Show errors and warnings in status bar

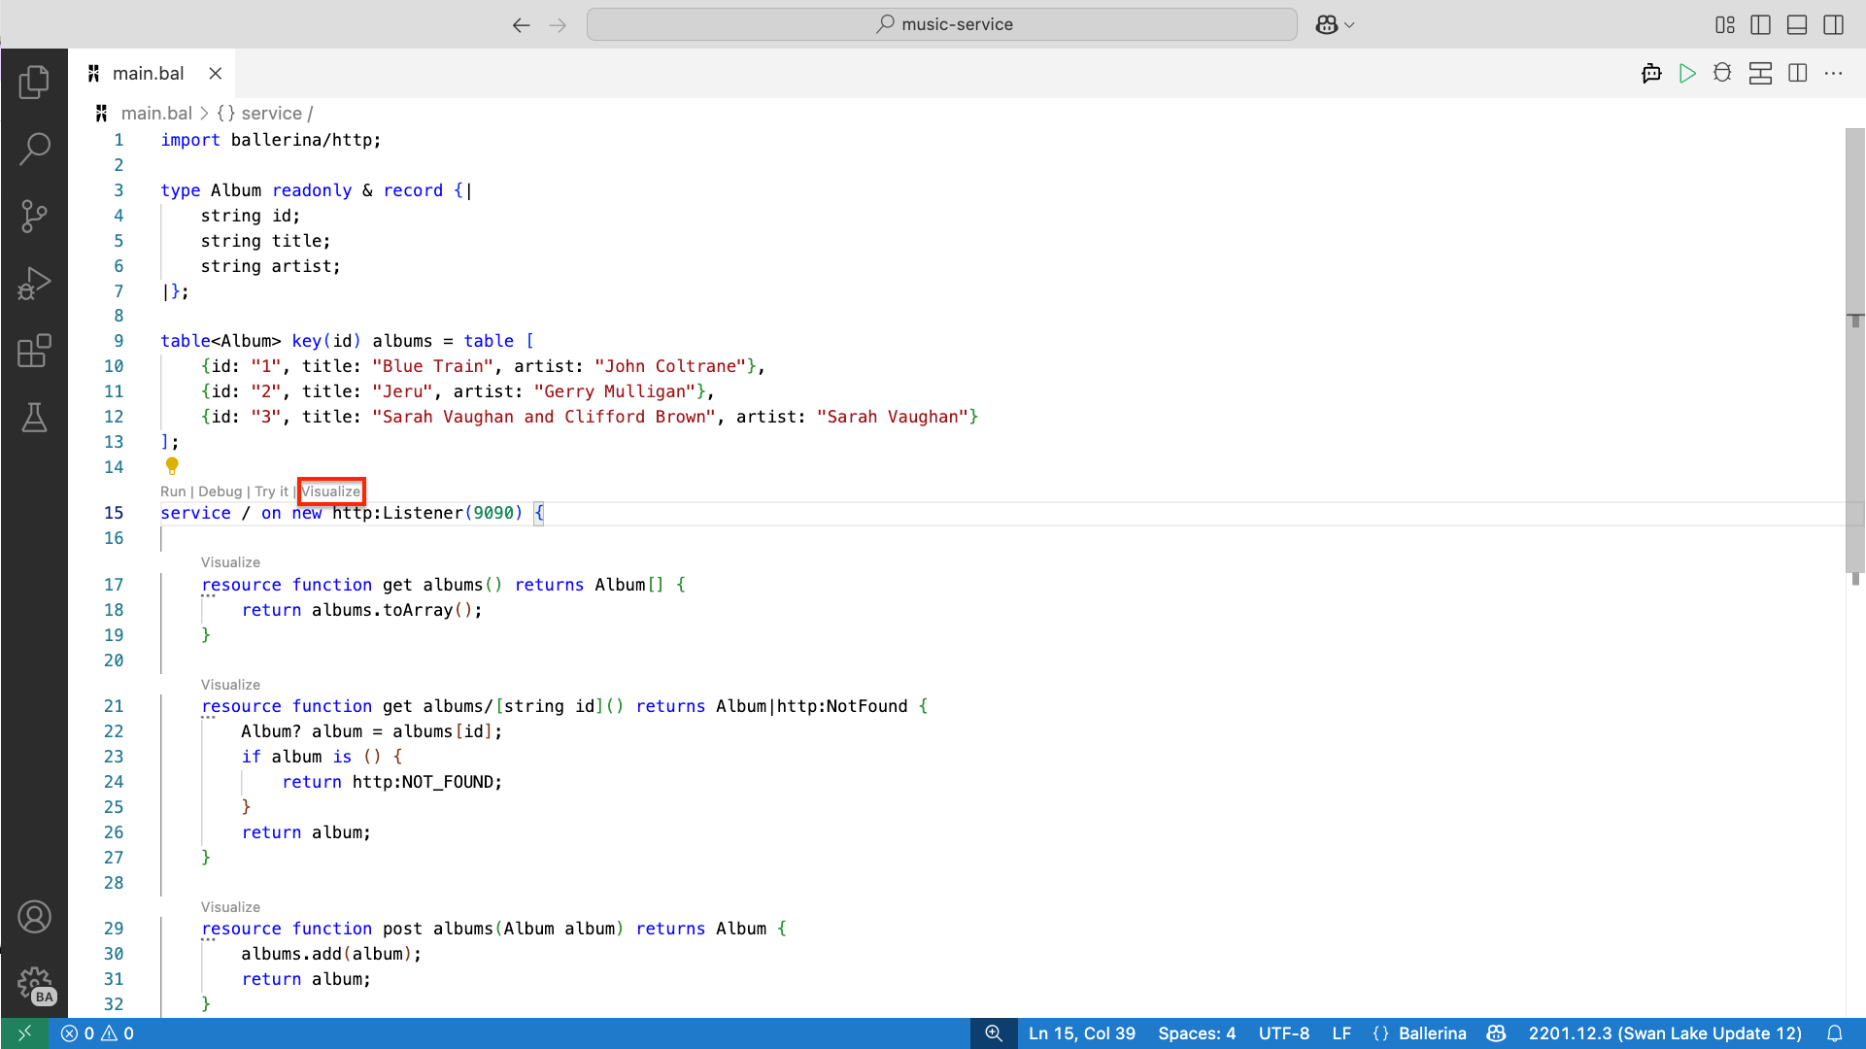click(97, 1033)
